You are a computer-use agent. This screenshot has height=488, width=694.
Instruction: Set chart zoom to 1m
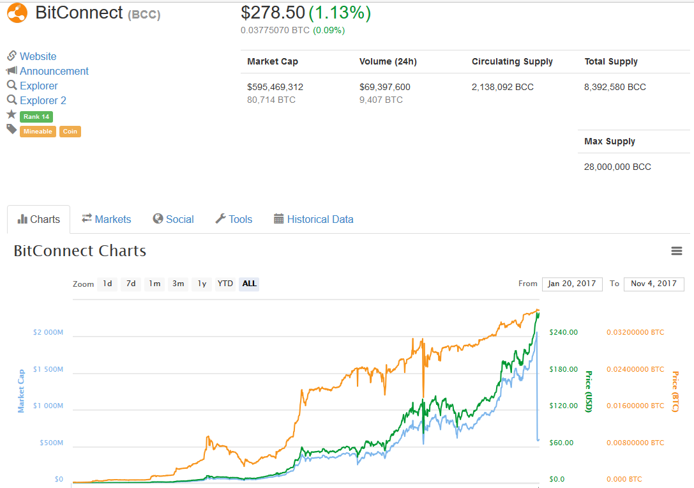click(x=155, y=284)
